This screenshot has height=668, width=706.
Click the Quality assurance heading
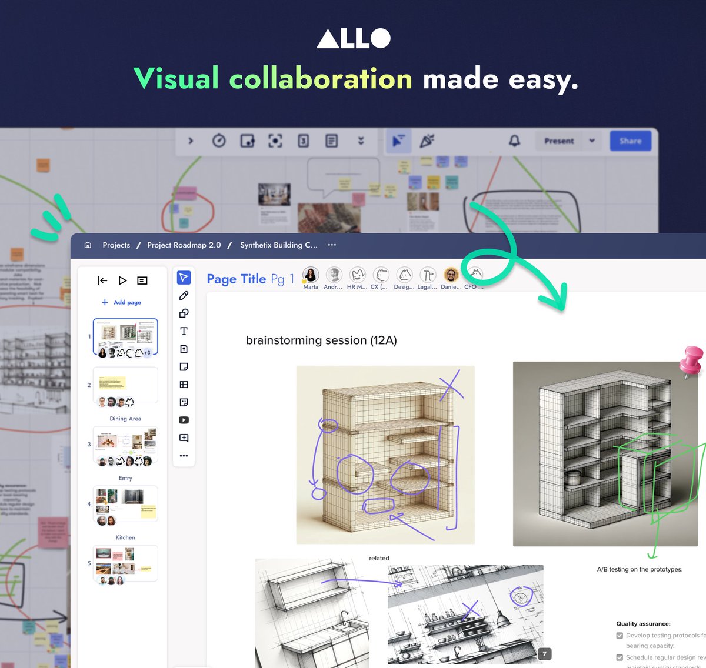click(x=643, y=624)
